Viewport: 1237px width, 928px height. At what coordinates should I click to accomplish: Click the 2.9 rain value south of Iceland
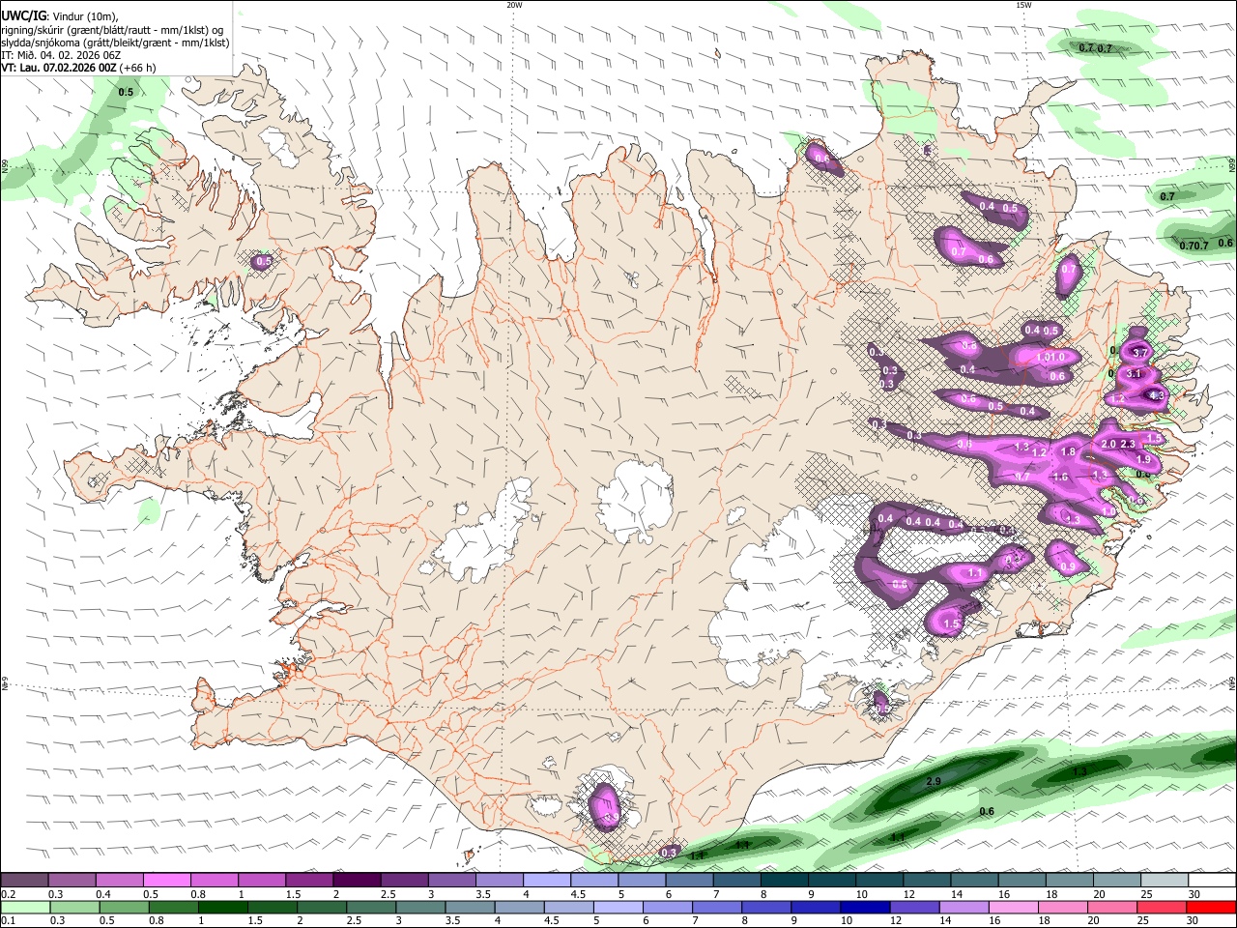point(934,781)
